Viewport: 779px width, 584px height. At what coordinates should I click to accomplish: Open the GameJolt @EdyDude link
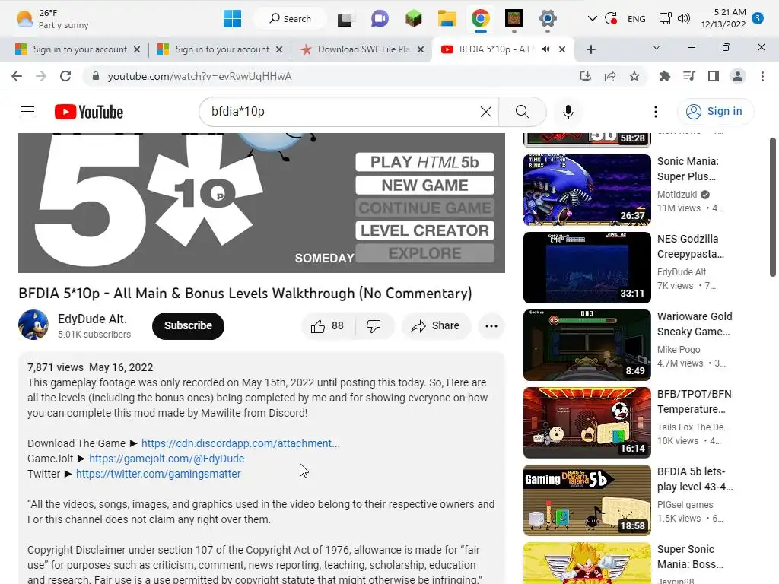point(167,459)
